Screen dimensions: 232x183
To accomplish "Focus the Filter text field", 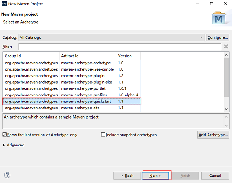I will tap(119, 47).
